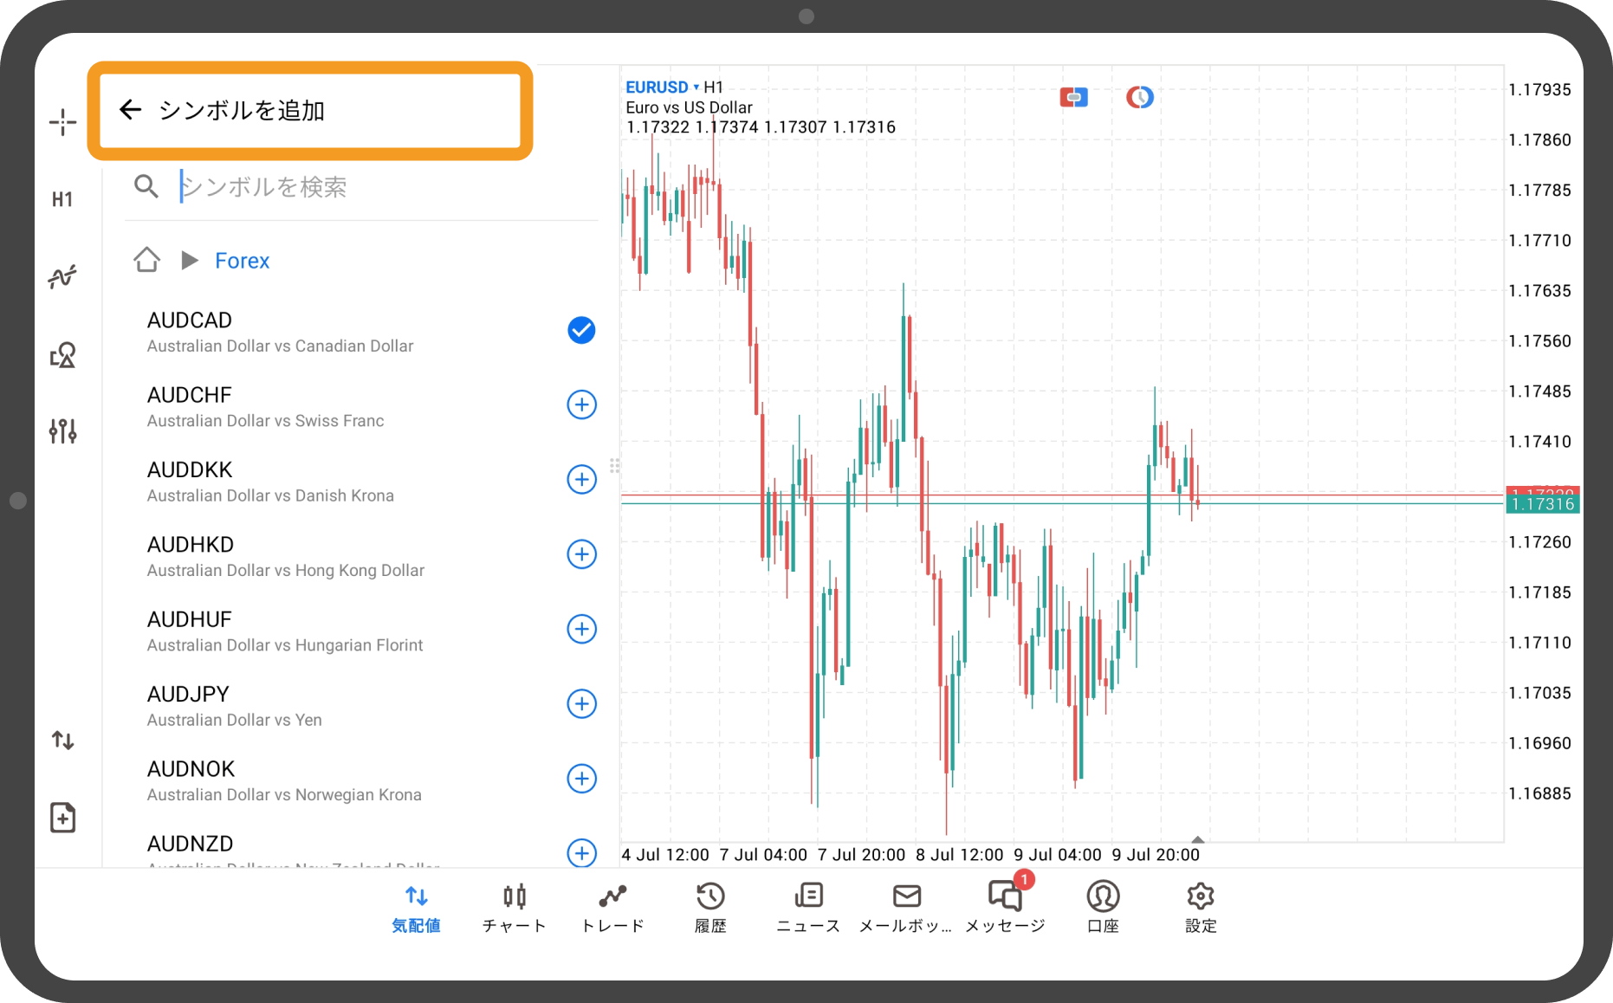
Task: Open the indicators icon in left sidebar
Action: tap(62, 277)
